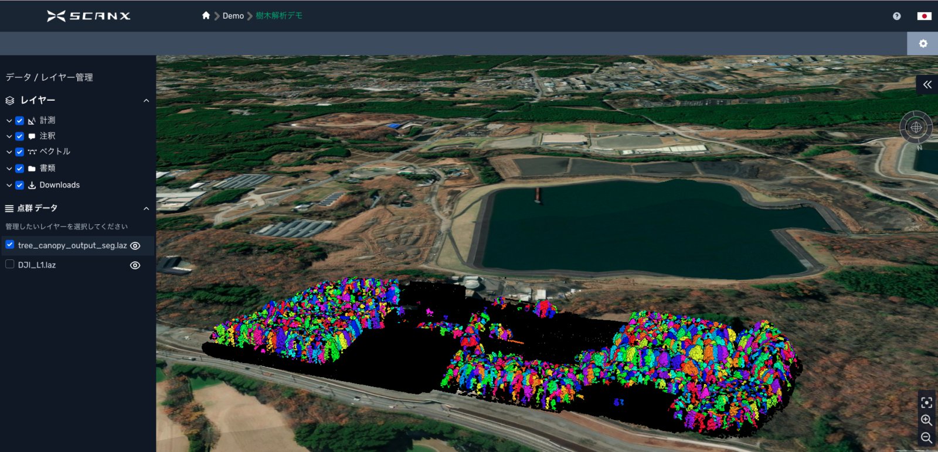Click the compass navigation control
Viewport: 938px width, 452px height.
916,127
